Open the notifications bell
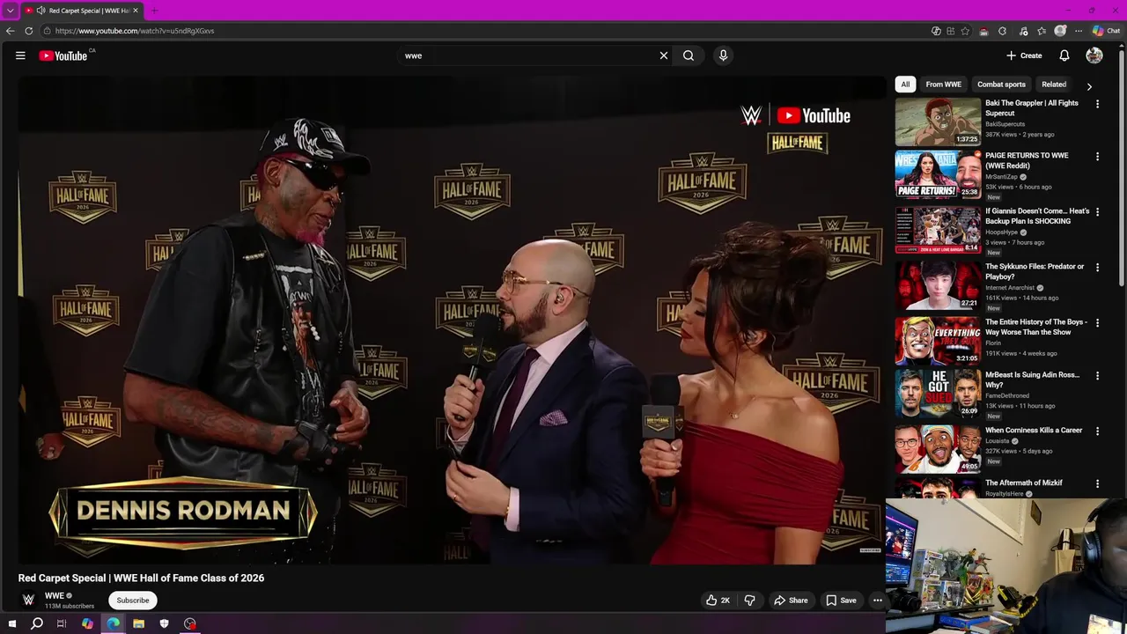1127x634 pixels. point(1064,55)
